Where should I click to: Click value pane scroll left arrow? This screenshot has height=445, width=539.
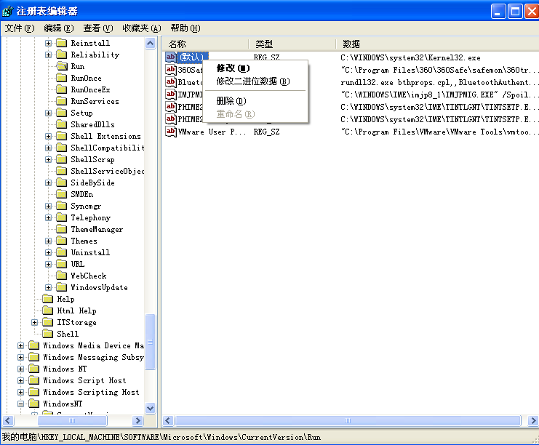[x=168, y=420]
